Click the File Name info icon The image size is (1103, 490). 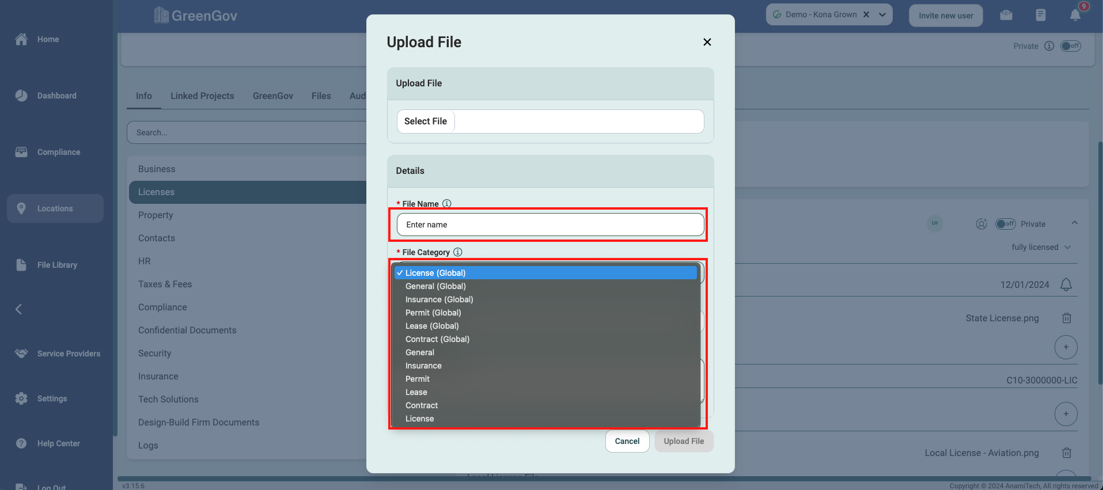tap(446, 204)
